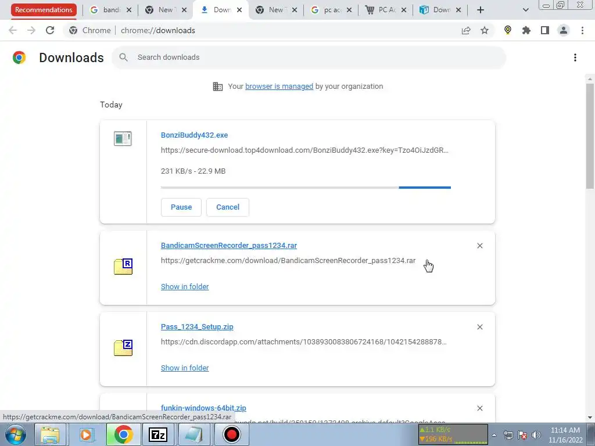Cancel the BonziBuddy432.exe download
This screenshot has height=446, width=595.
pos(228,207)
